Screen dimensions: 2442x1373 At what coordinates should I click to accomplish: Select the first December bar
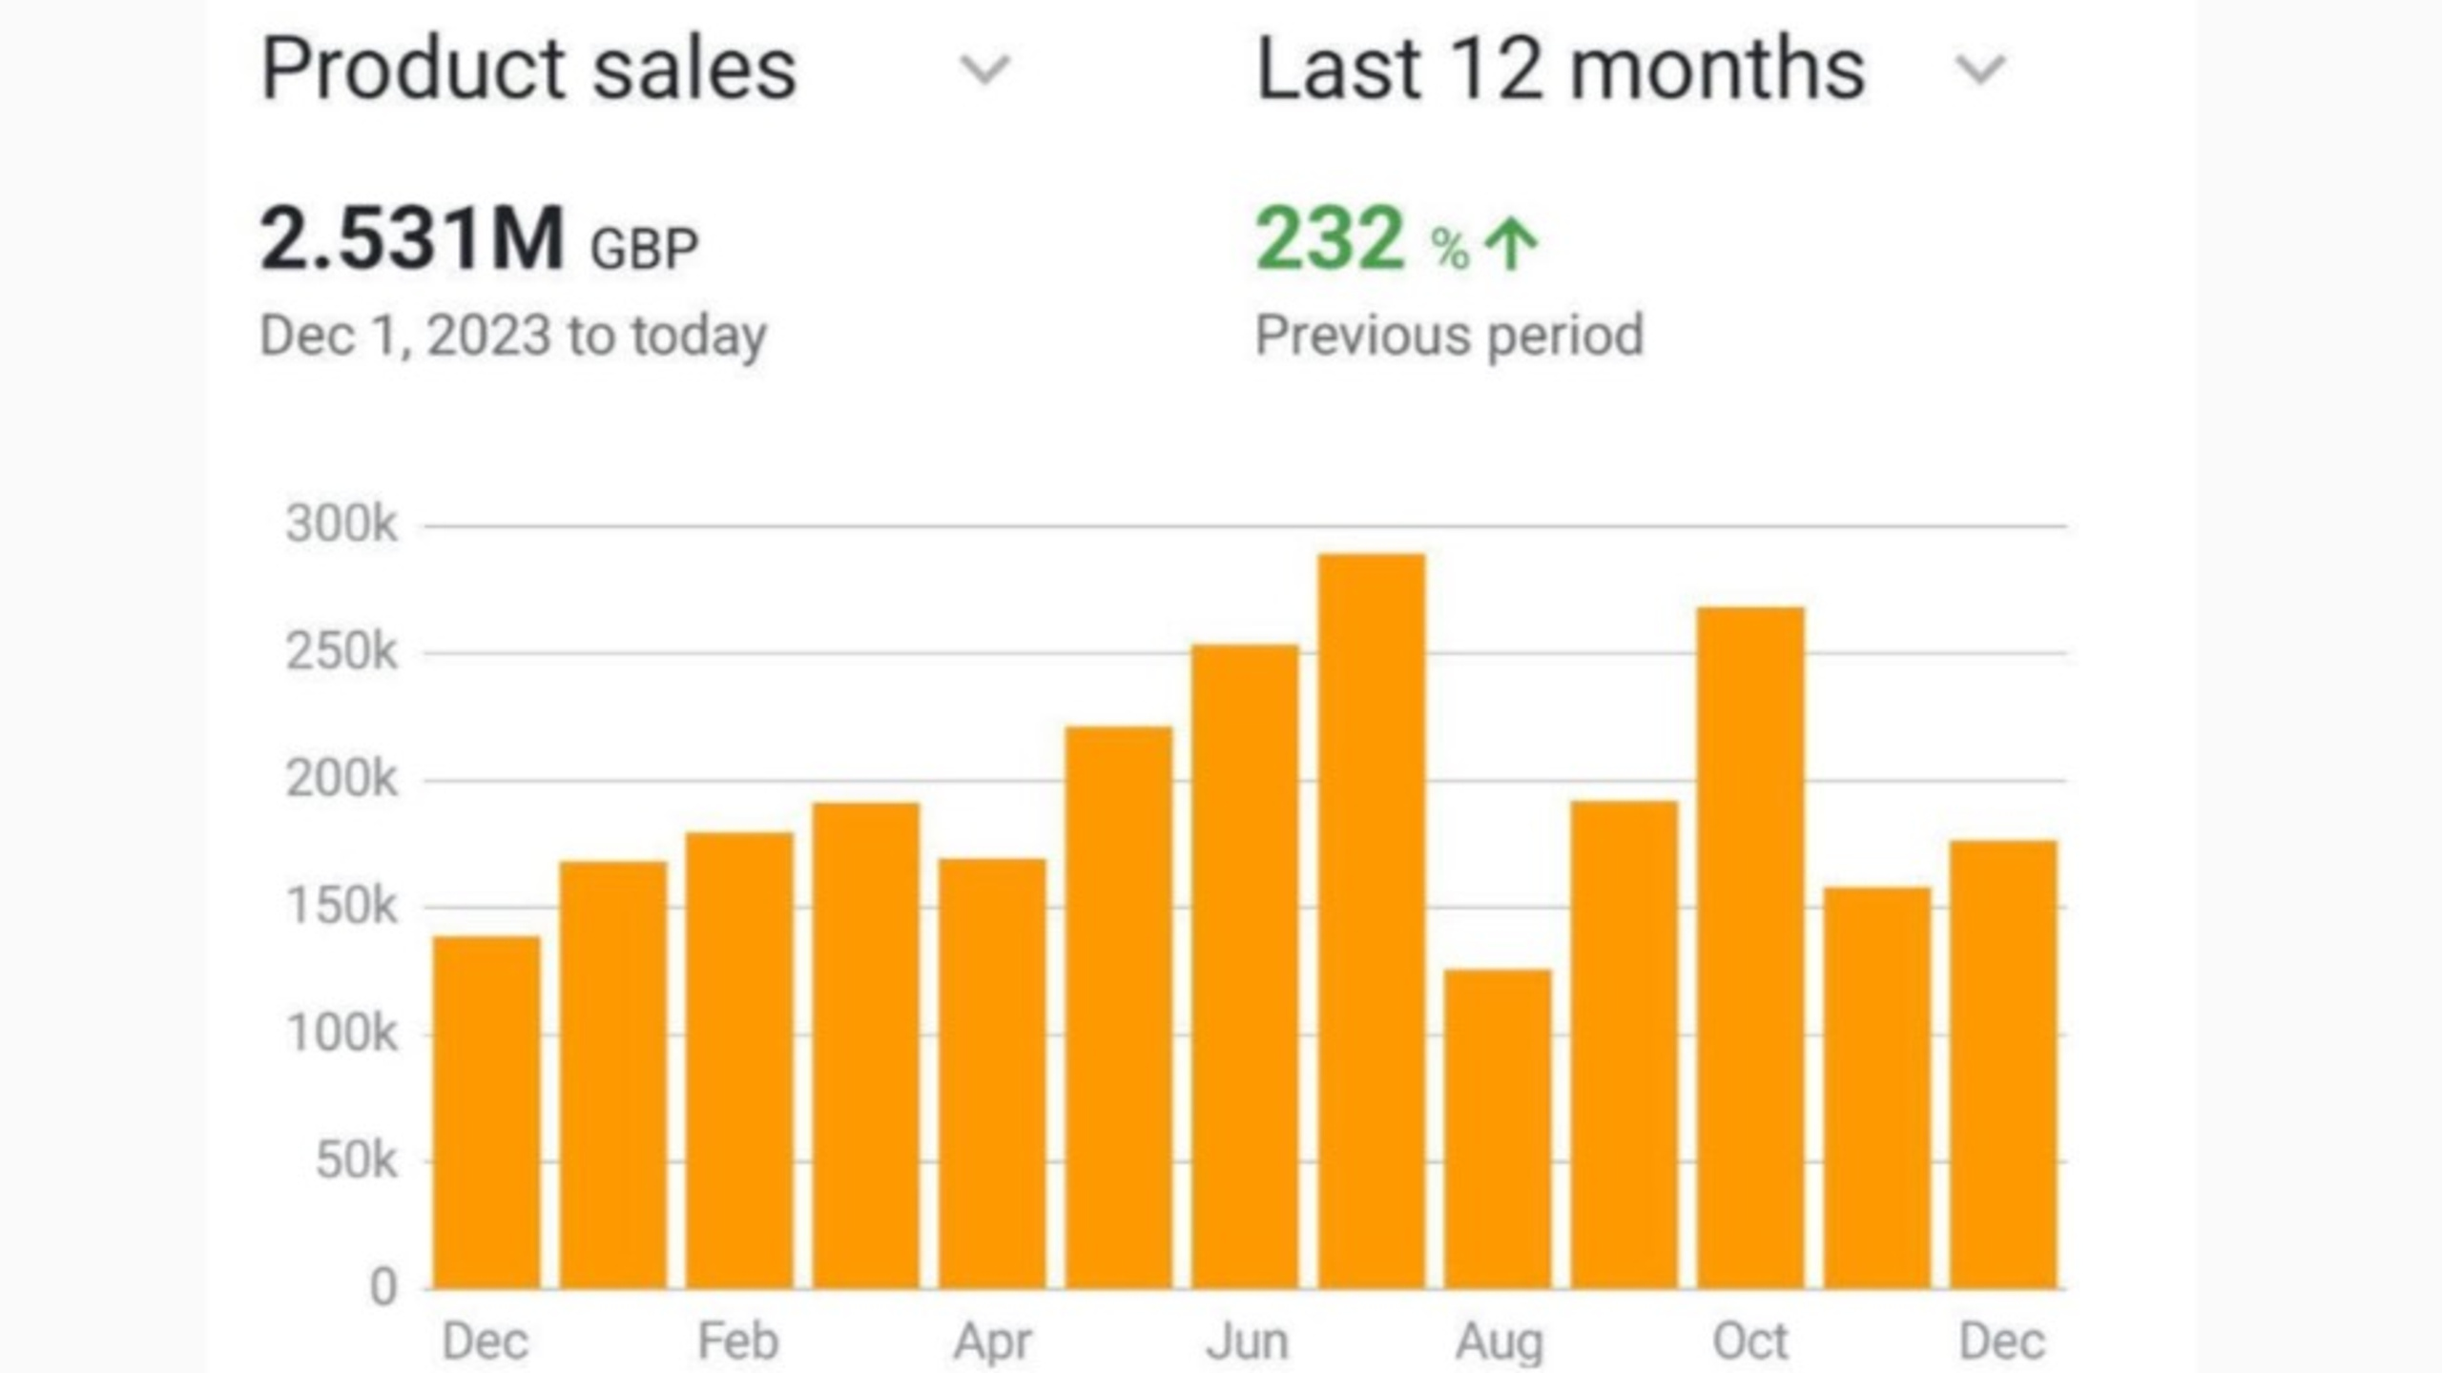(x=486, y=1113)
